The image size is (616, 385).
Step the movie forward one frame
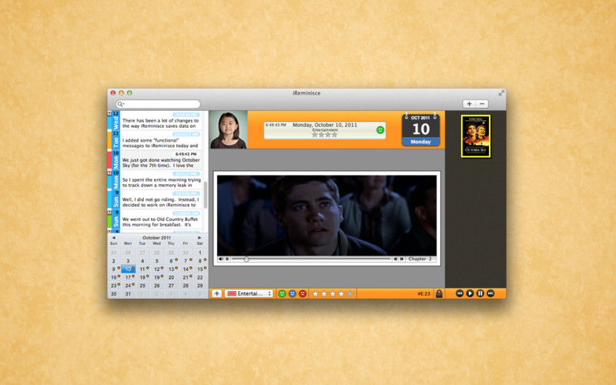pyautogui.click(x=401, y=259)
